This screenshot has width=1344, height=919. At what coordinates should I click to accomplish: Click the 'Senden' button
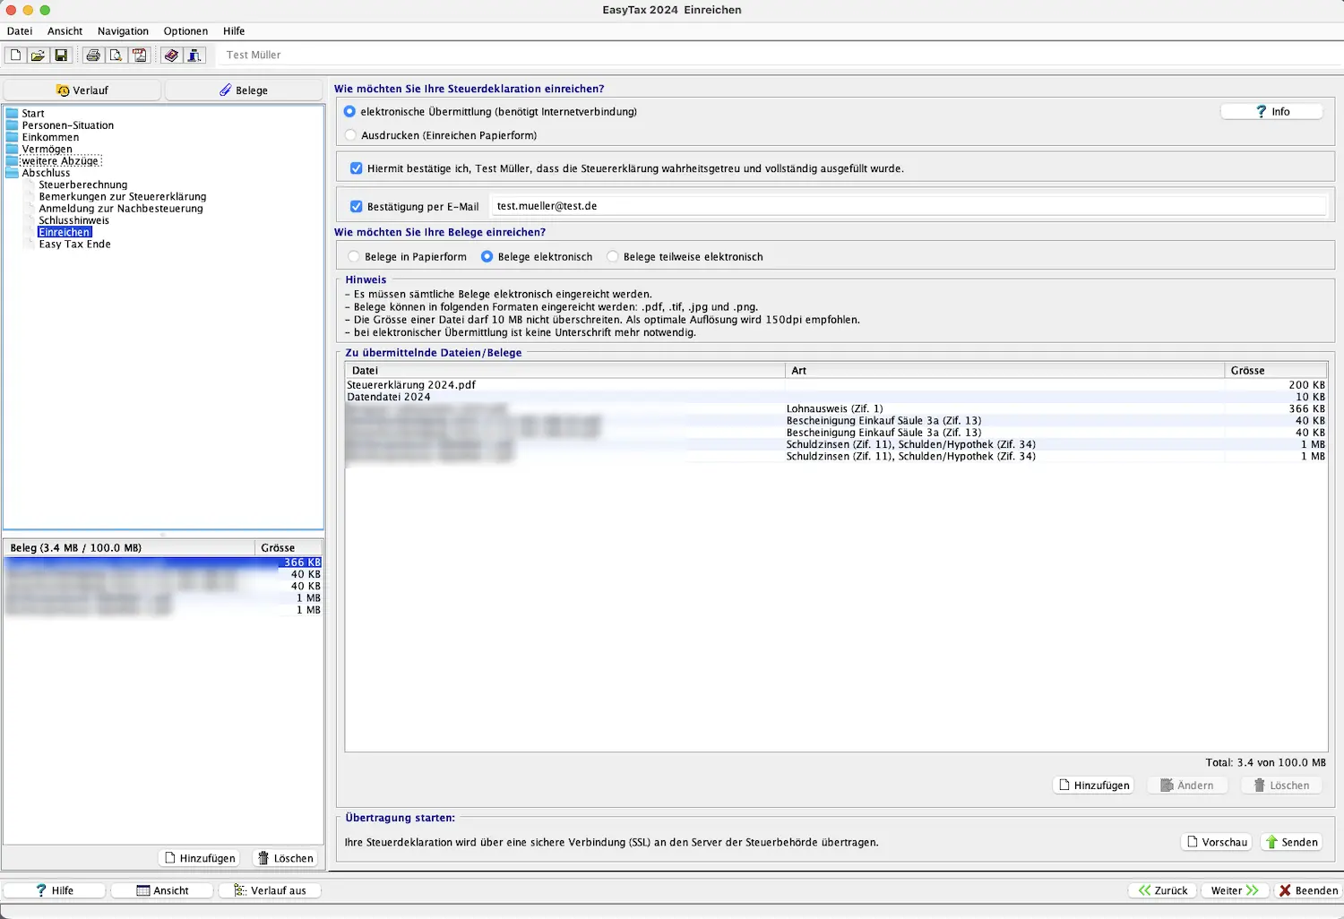[x=1291, y=842]
